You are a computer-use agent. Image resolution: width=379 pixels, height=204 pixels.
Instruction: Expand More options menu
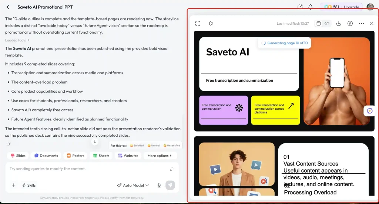pos(160,156)
